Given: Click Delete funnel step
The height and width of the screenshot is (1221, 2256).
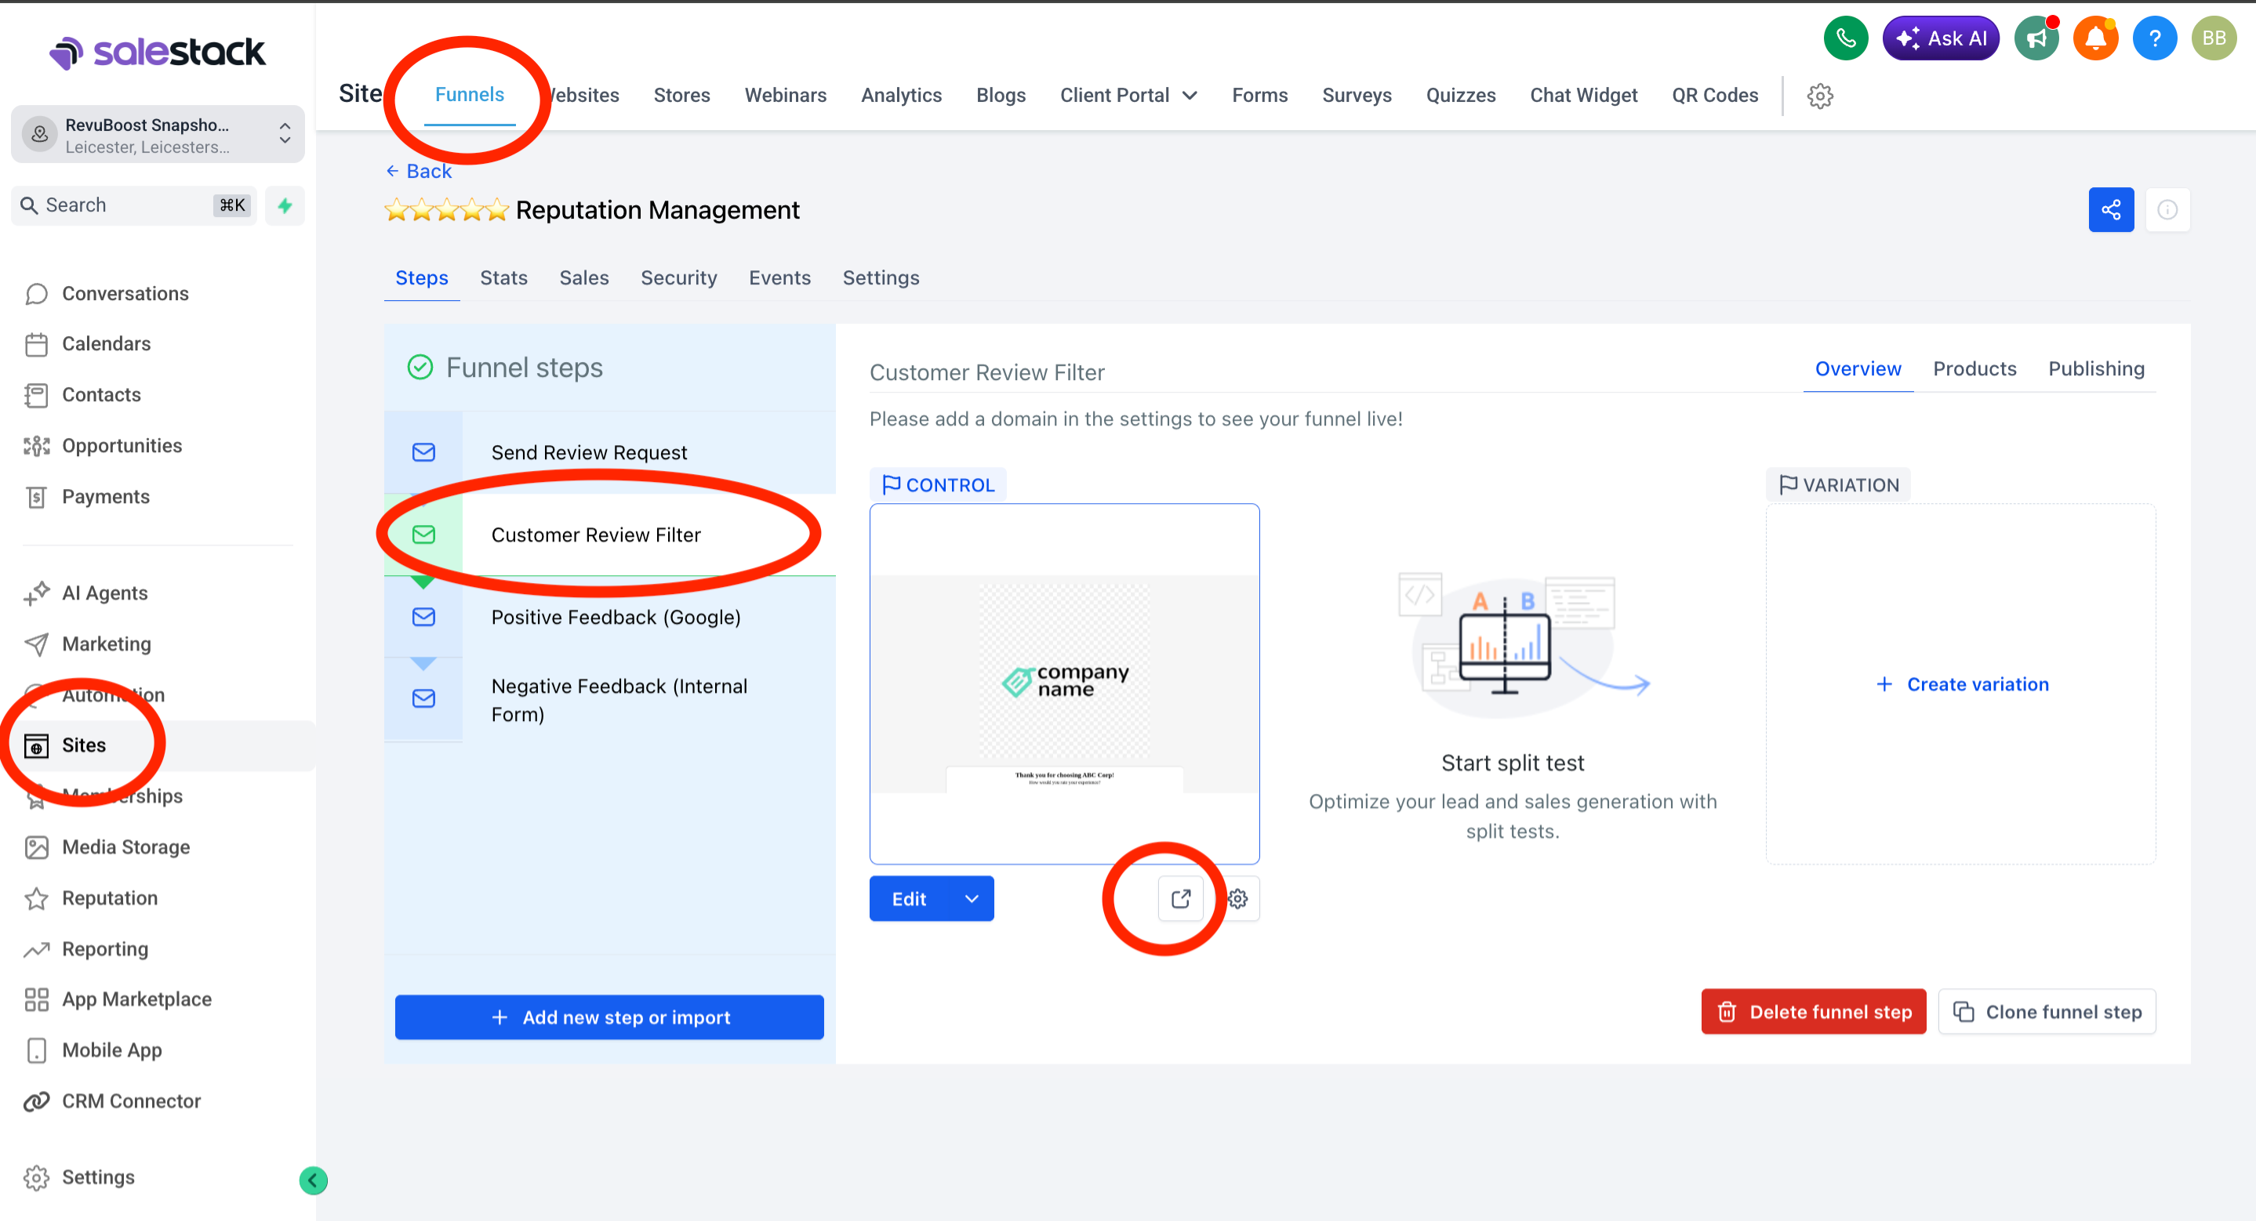Looking at the screenshot, I should tap(1813, 1013).
